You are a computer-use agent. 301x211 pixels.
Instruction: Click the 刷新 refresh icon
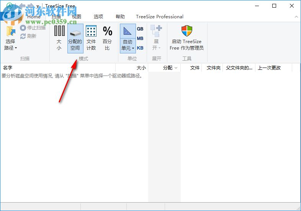coord(23,36)
